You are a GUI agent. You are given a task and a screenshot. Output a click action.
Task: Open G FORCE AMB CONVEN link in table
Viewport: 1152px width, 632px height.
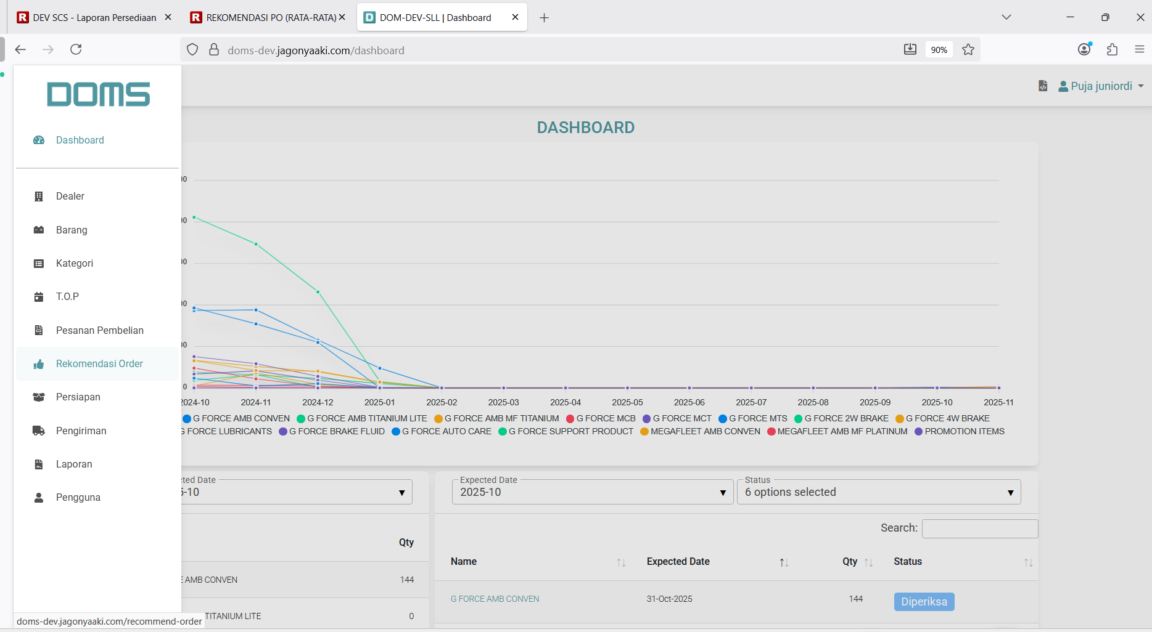click(x=495, y=599)
